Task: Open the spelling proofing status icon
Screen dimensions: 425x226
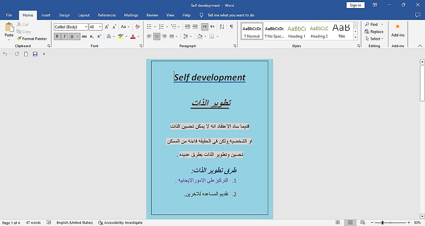Action: tap(49, 223)
